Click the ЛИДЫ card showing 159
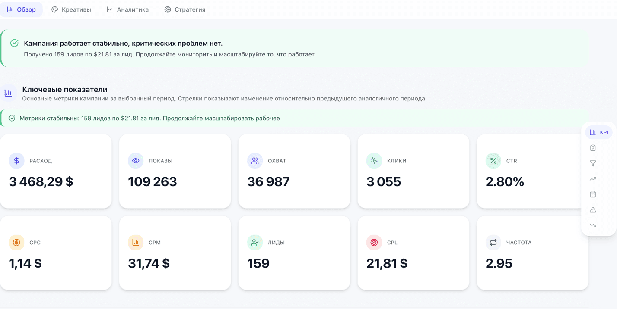 [x=294, y=253]
